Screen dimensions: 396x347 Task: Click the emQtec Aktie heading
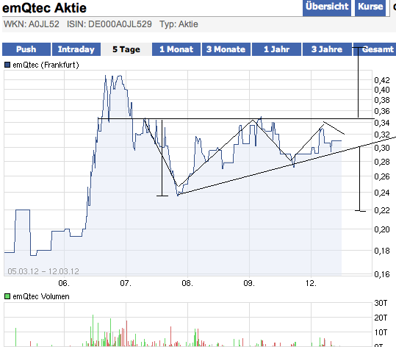coord(44,8)
